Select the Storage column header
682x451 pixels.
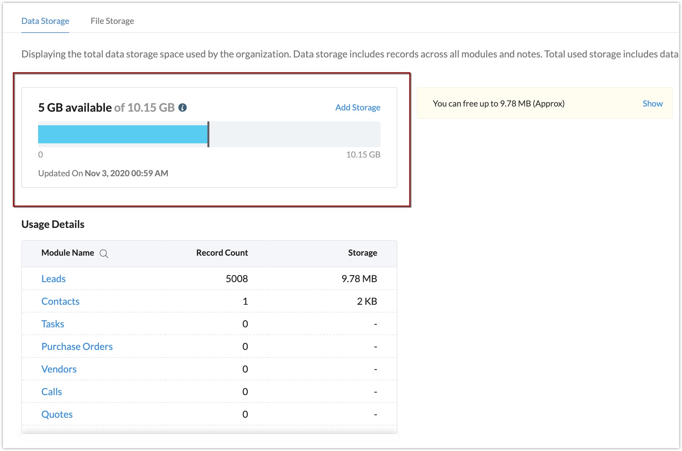[362, 253]
